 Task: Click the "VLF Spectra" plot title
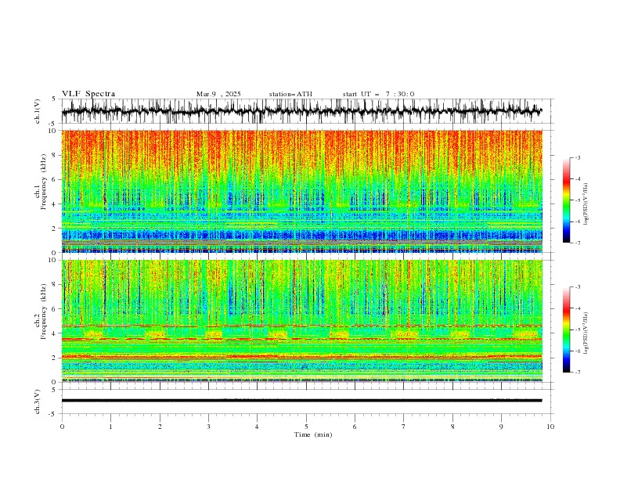point(88,94)
